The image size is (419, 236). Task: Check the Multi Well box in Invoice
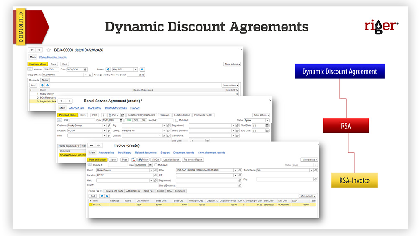155,165
